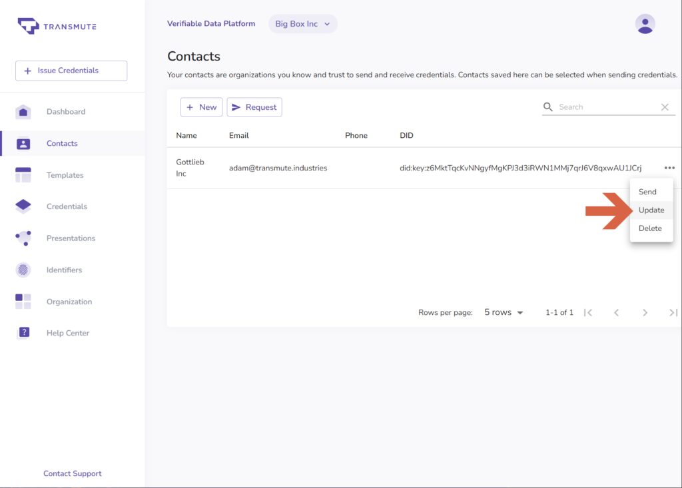Click the Presentations share-nodes icon

click(x=23, y=238)
